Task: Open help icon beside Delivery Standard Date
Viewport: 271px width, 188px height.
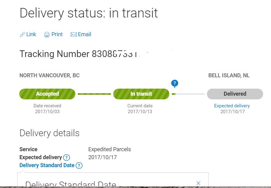Action: tap(79, 166)
